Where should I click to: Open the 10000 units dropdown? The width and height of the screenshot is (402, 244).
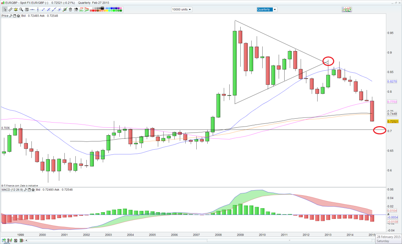pyautogui.click(x=181, y=9)
